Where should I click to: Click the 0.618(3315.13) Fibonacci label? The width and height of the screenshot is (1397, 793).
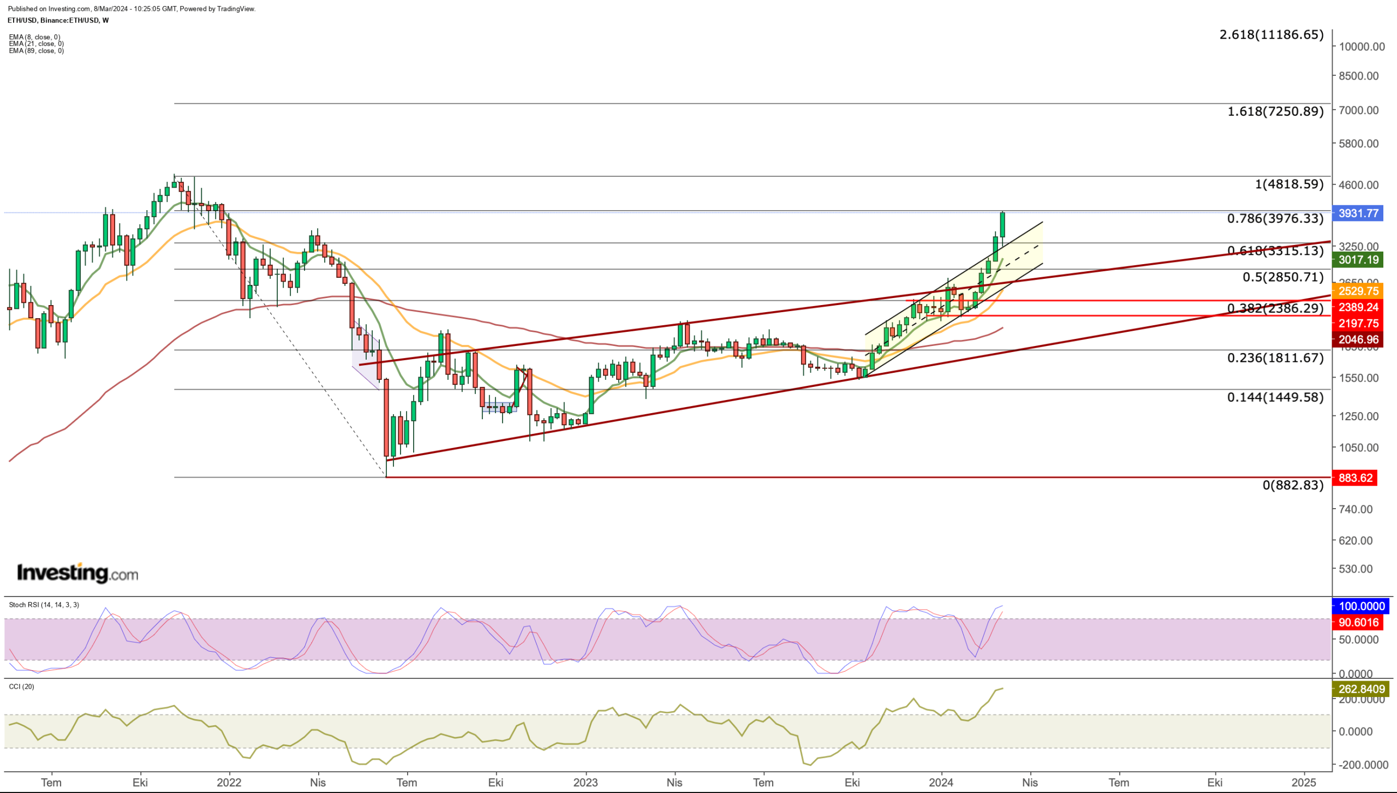tap(1275, 251)
